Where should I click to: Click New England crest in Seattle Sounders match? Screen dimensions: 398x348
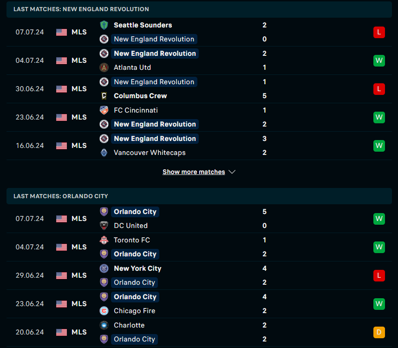(x=104, y=39)
